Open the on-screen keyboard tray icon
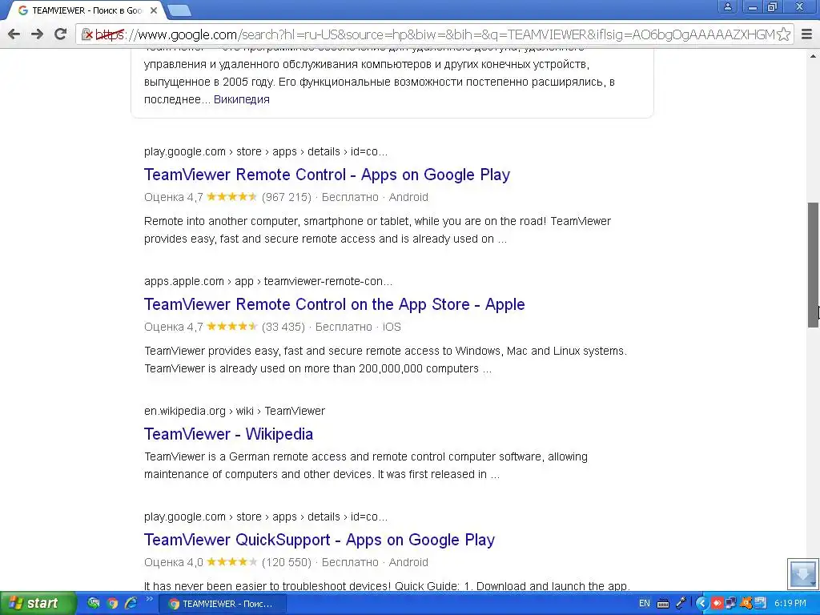Viewport: 820px width, 615px height. (663, 604)
